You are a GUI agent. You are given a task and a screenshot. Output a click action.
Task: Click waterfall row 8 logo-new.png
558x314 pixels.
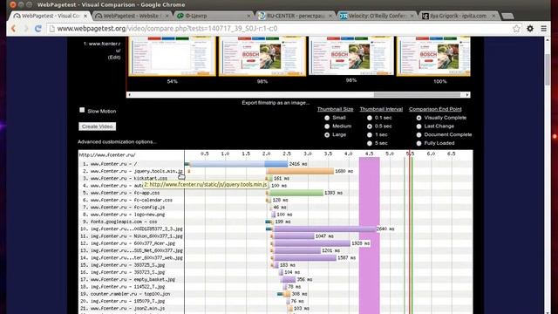coord(124,215)
